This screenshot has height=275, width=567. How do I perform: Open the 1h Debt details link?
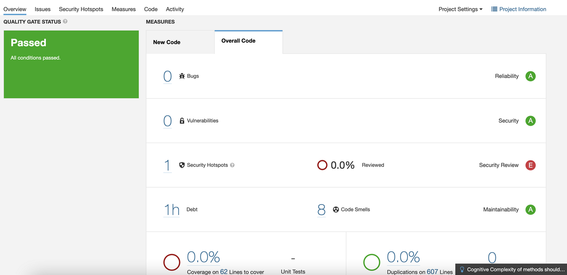171,209
